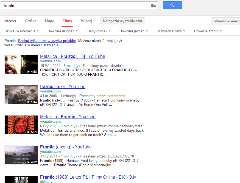This screenshot has height=183, width=240.
Task: Click the on-screen keyboard icon in search box
Action: coord(154,5)
